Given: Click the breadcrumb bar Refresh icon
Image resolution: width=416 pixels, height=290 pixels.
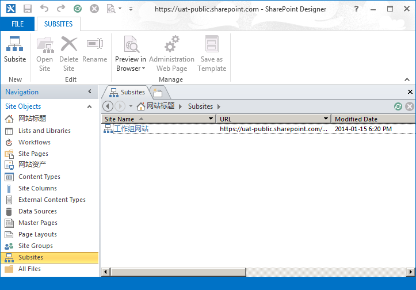Looking at the screenshot, I should pyautogui.click(x=398, y=106).
